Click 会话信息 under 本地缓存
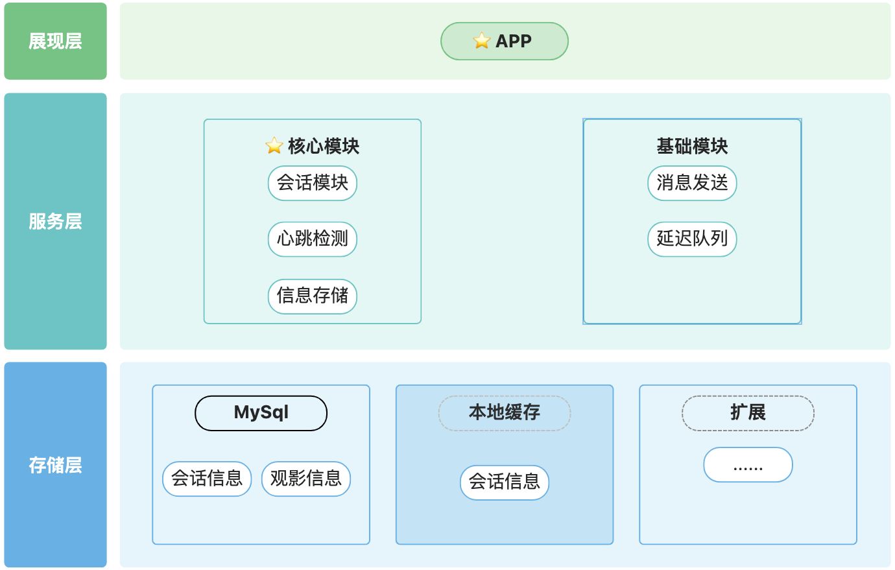This screenshot has width=895, height=570. (505, 482)
